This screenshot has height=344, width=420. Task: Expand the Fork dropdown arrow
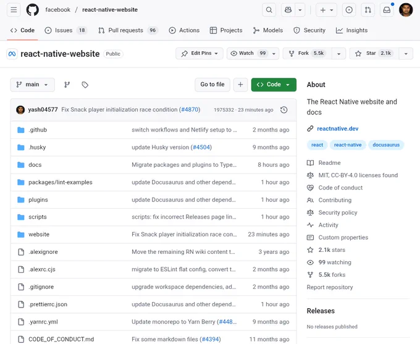(339, 53)
